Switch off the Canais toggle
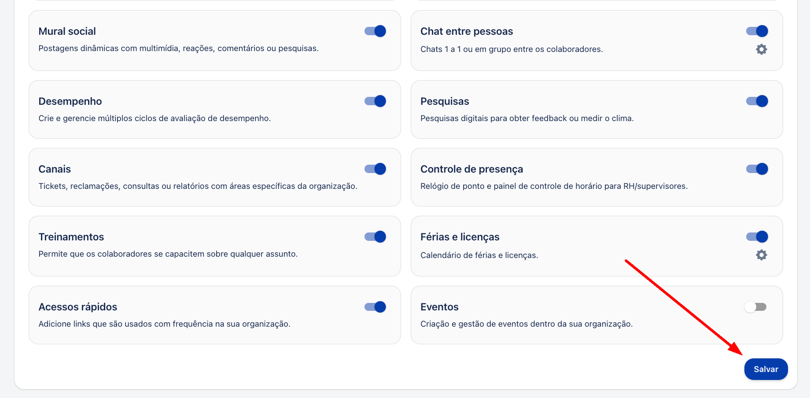This screenshot has width=810, height=398. tap(375, 169)
